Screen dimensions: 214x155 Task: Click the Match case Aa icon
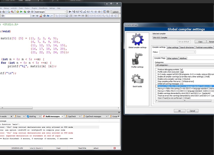[x=48, y=16]
